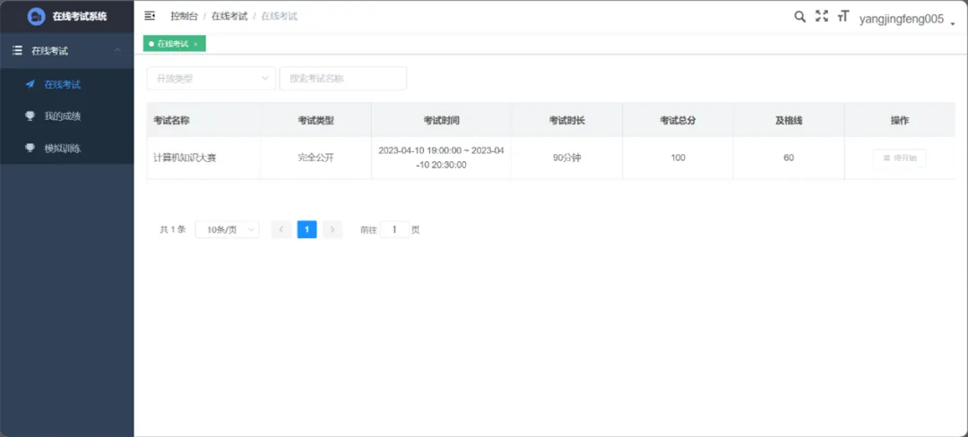Image resolution: width=968 pixels, height=437 pixels.
Task: Focus the 前往 page number input
Action: [x=394, y=230]
